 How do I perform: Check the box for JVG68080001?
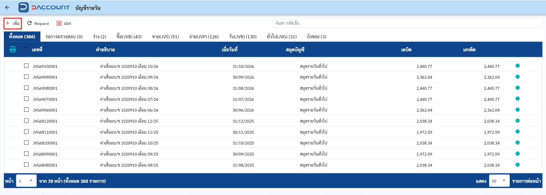[x=26, y=165]
